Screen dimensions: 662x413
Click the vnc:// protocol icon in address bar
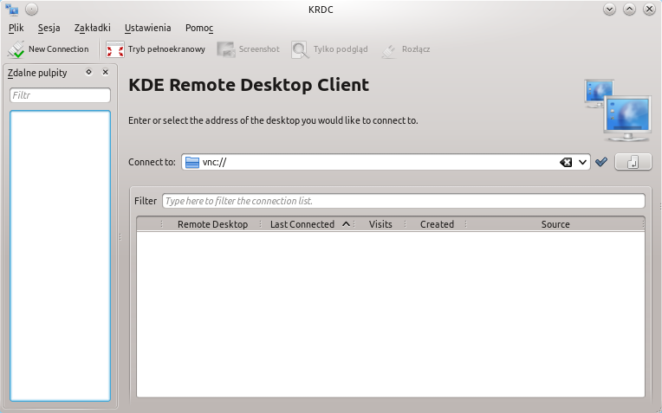tap(192, 163)
